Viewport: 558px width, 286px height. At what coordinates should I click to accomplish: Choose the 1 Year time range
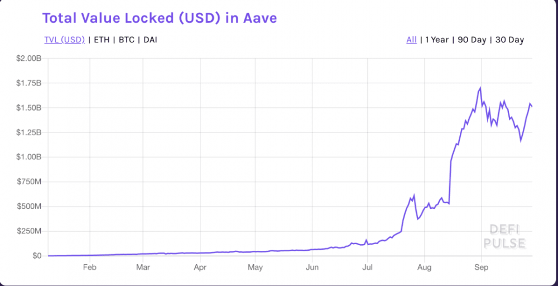437,40
